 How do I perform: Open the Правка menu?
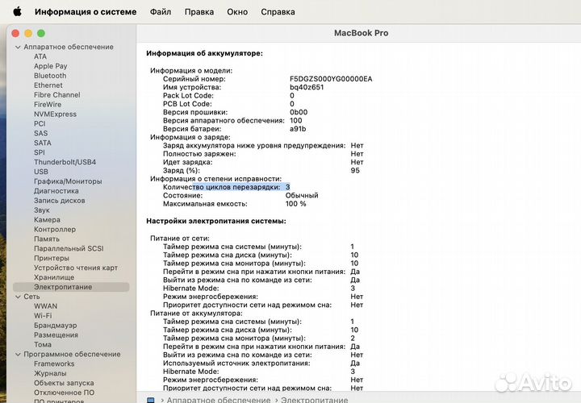(199, 12)
